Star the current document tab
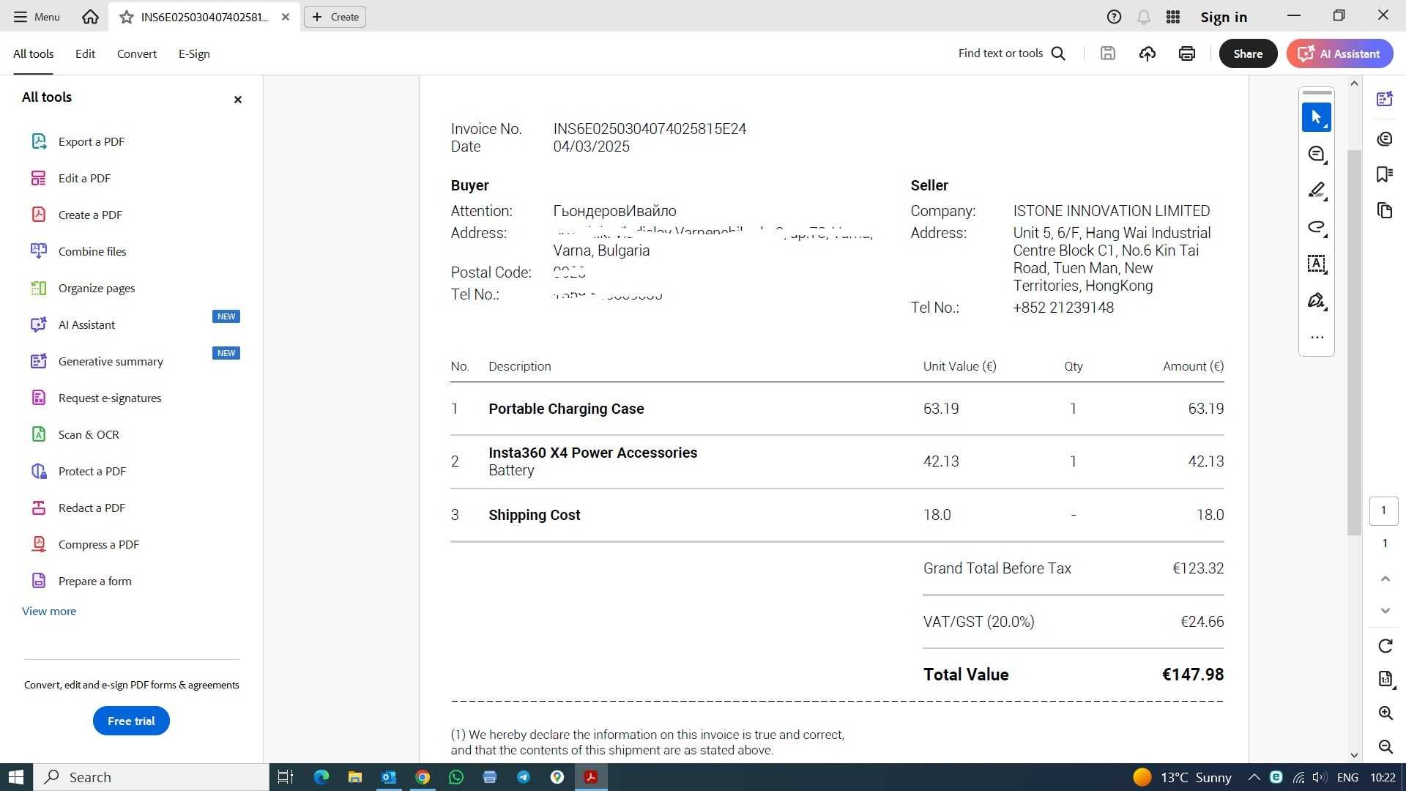 [127, 17]
